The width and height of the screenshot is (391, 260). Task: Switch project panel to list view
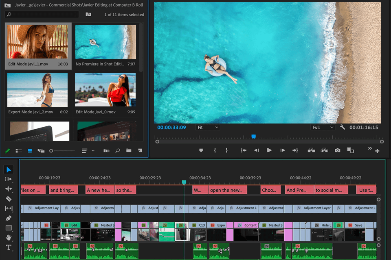pyautogui.click(x=19, y=151)
